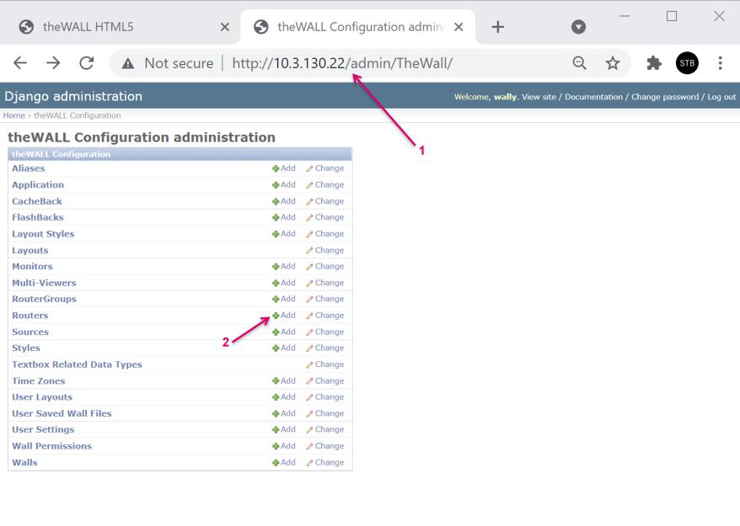Go to Home breadcrumb link
Screen dimensions: 740x526
[13, 115]
